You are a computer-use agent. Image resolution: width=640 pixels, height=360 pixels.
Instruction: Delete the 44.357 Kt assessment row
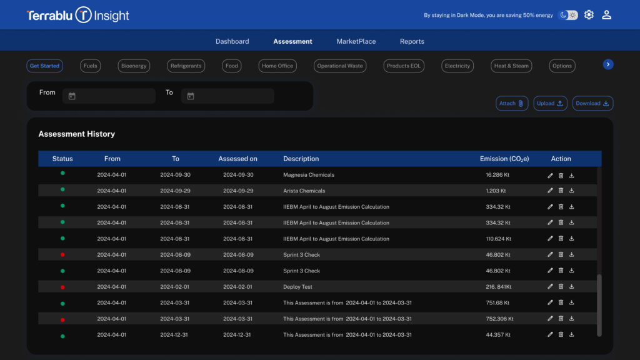[561, 335]
